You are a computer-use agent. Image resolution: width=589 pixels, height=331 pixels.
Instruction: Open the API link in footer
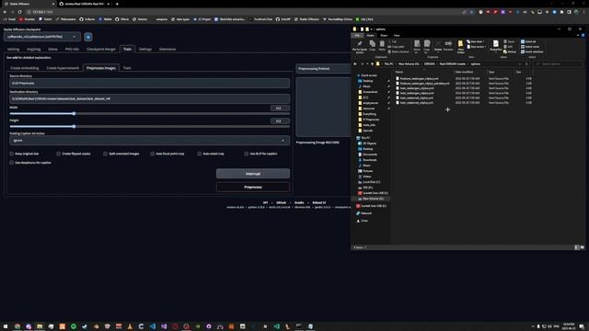pos(265,202)
